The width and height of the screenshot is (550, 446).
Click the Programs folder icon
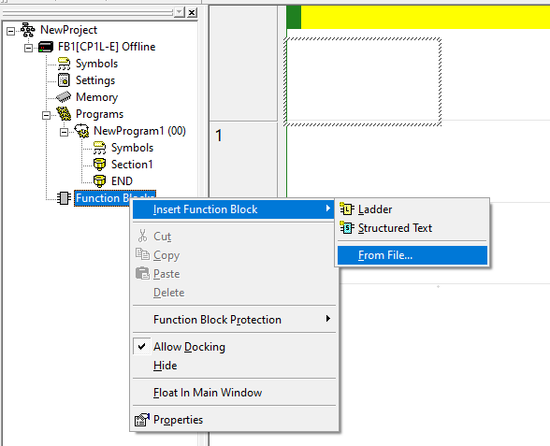coord(64,114)
